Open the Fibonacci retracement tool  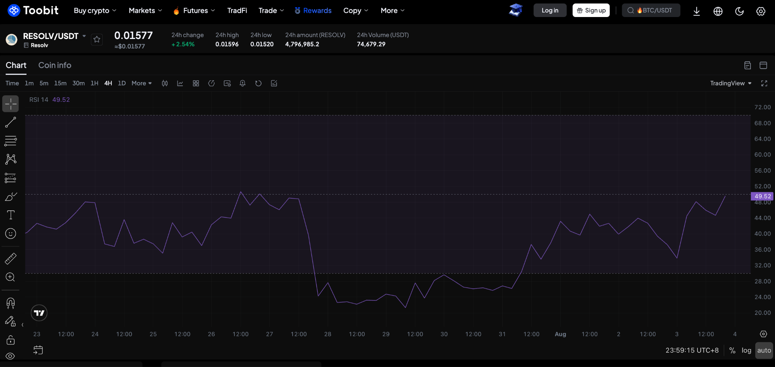point(11,141)
